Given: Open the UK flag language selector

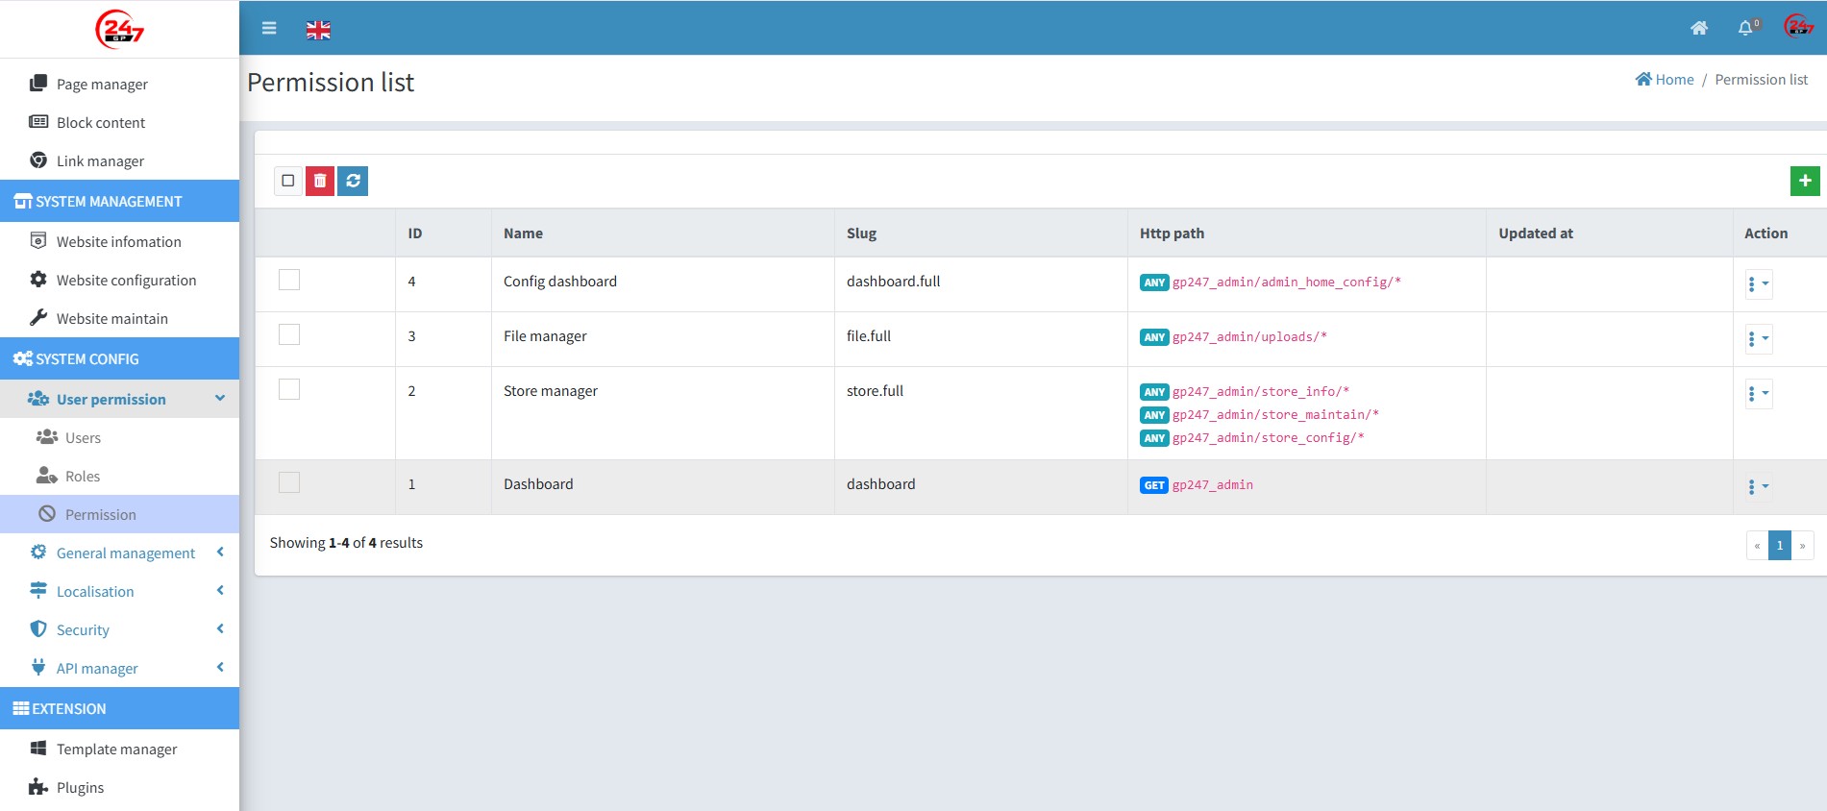Looking at the screenshot, I should [318, 30].
